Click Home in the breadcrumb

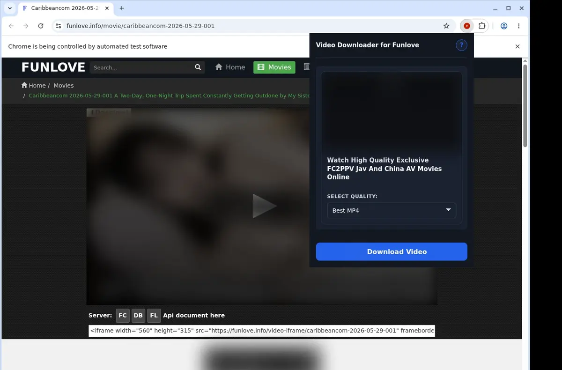34,85
